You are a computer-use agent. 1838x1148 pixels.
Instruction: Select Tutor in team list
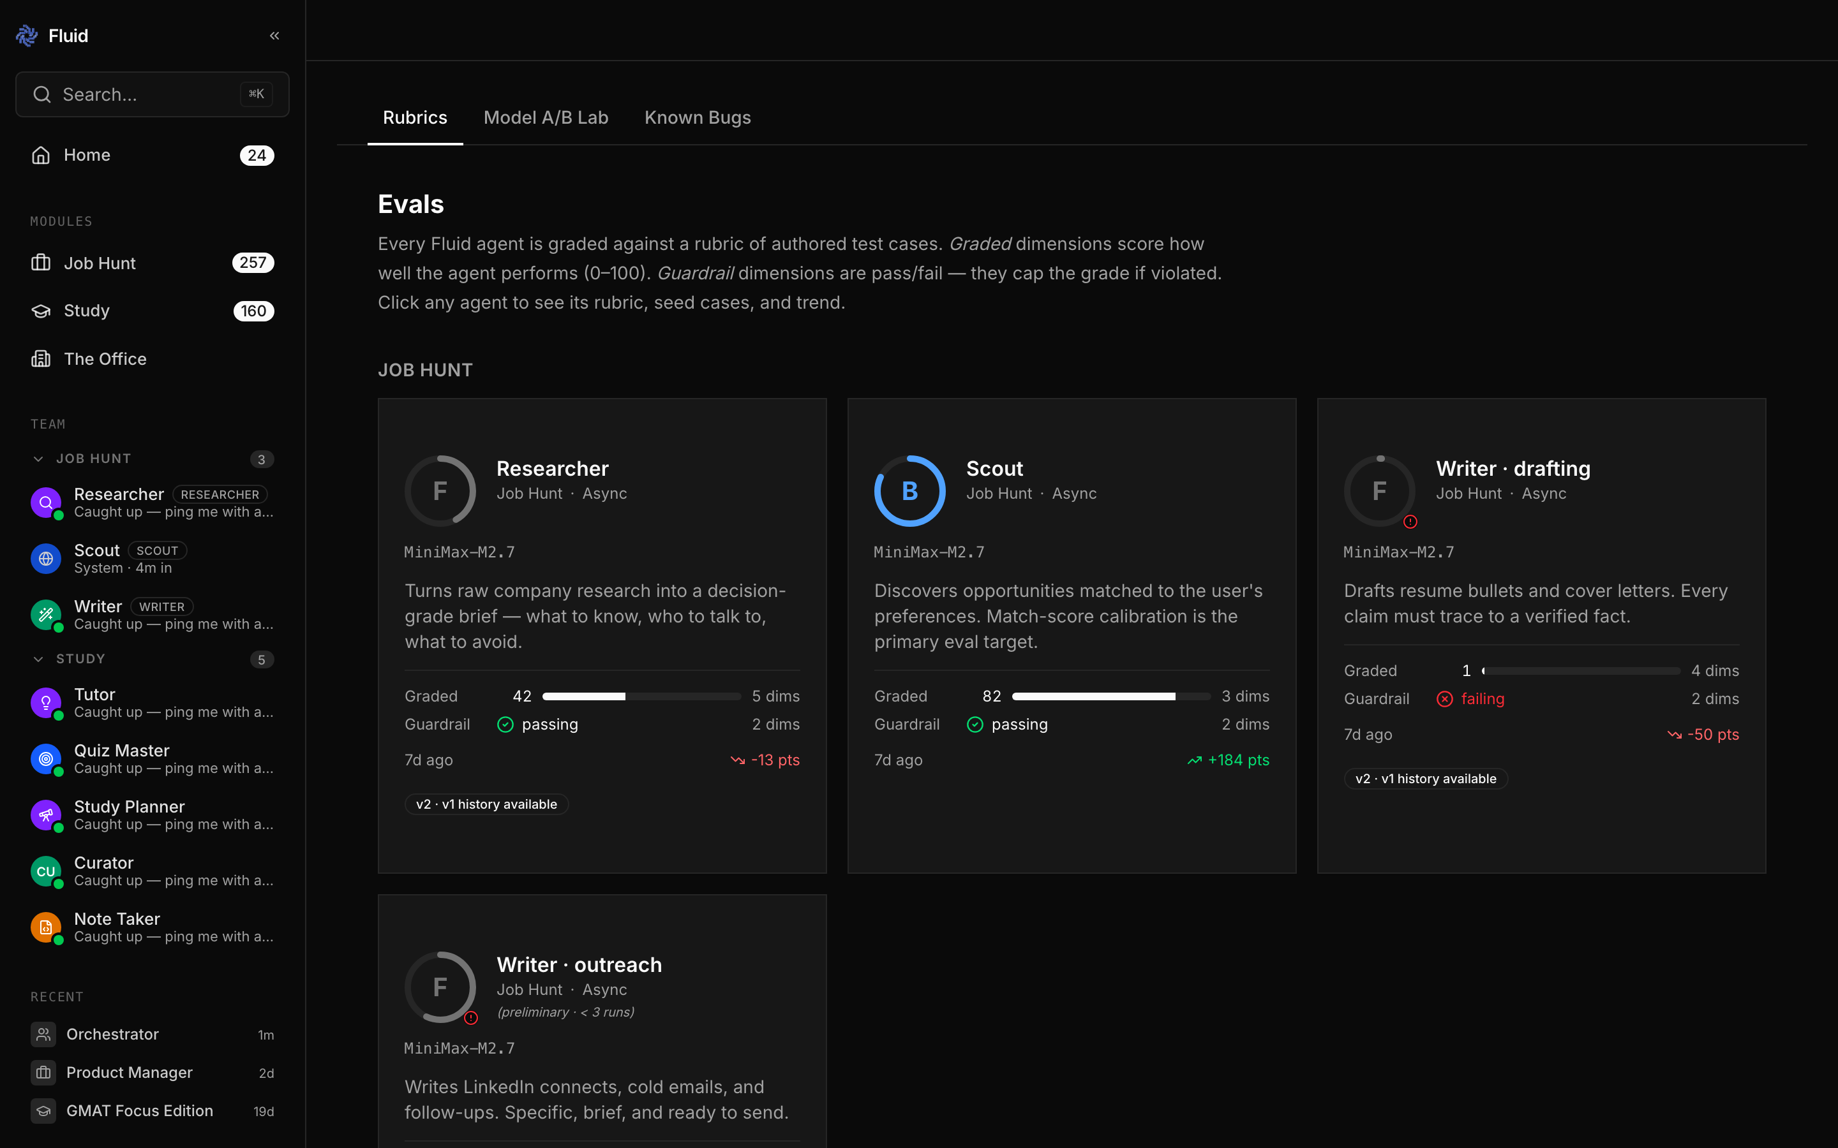coord(152,702)
